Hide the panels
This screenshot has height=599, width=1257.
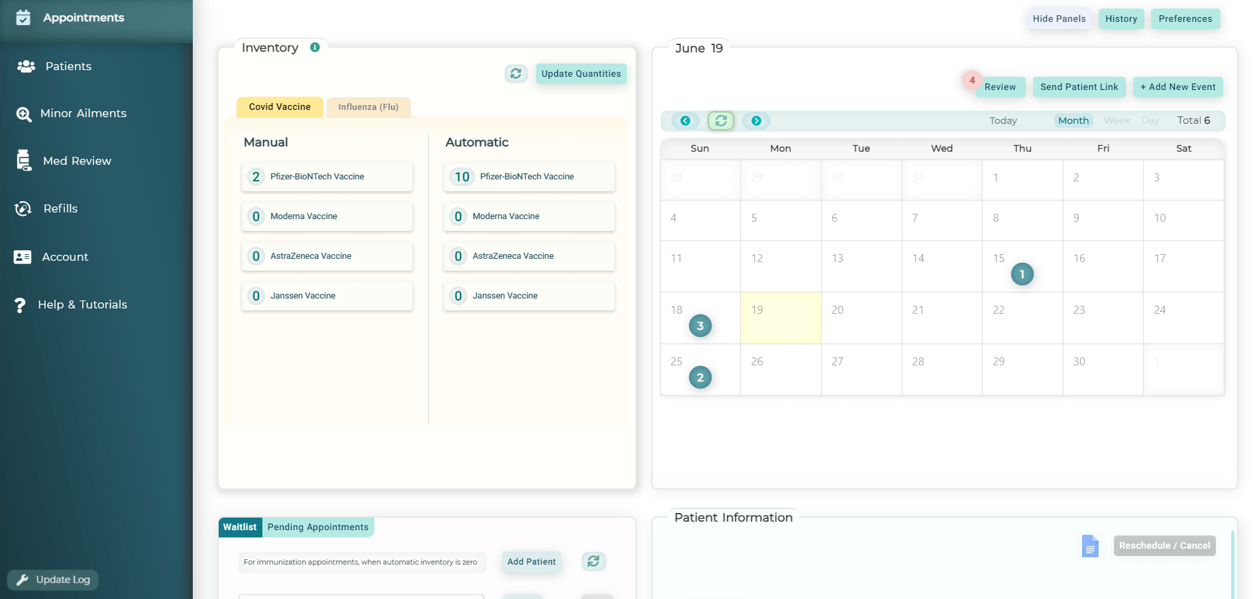[x=1059, y=19]
